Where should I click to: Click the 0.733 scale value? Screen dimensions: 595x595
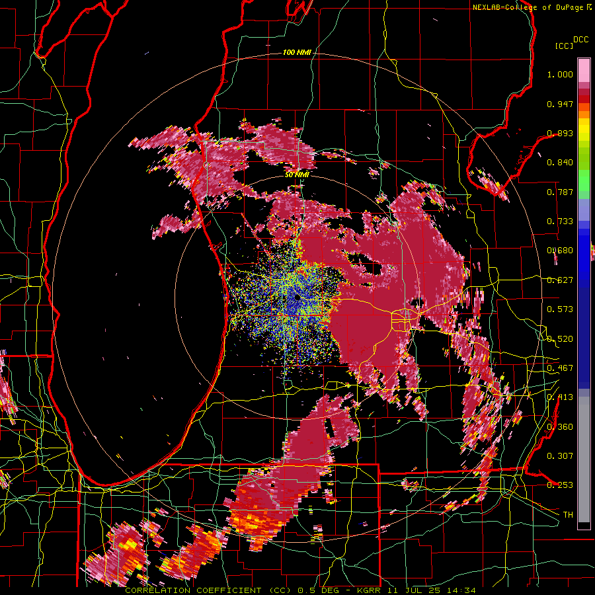(560, 221)
